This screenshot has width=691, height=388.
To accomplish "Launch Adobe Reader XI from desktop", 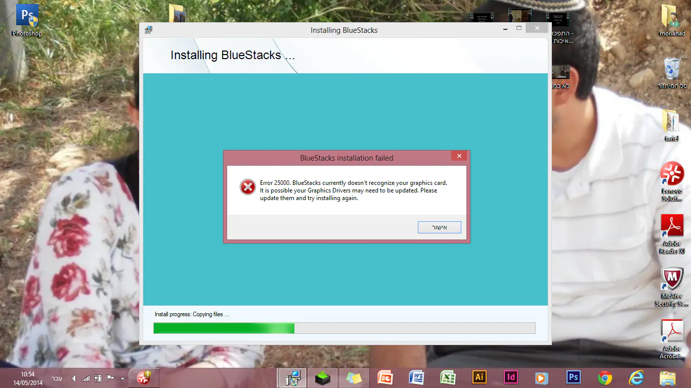I will [x=672, y=233].
